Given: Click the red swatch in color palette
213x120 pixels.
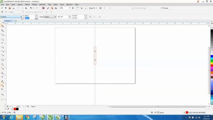Looking at the screenshot, I should 212,66.
